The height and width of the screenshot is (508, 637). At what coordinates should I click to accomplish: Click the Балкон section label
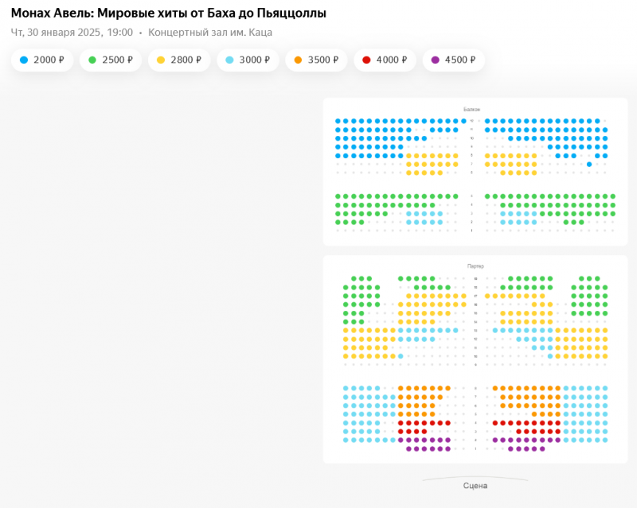471,109
